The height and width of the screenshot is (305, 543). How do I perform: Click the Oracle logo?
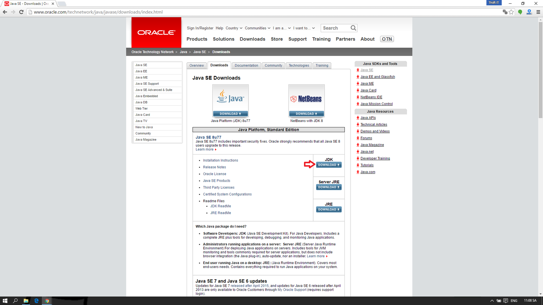pyautogui.click(x=156, y=33)
